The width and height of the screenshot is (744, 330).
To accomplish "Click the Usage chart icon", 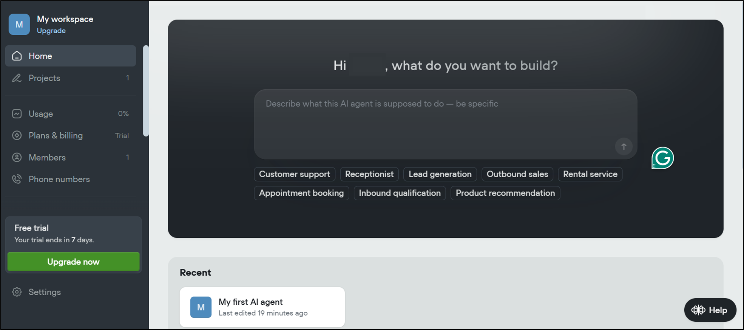I will 17,114.
